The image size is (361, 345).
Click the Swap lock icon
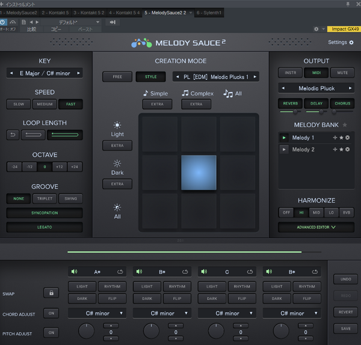click(x=51, y=293)
